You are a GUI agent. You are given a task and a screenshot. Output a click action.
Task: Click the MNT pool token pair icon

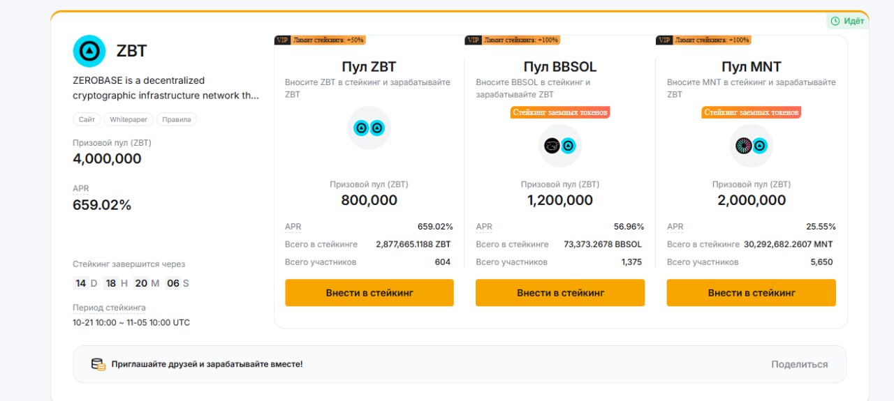point(752,146)
